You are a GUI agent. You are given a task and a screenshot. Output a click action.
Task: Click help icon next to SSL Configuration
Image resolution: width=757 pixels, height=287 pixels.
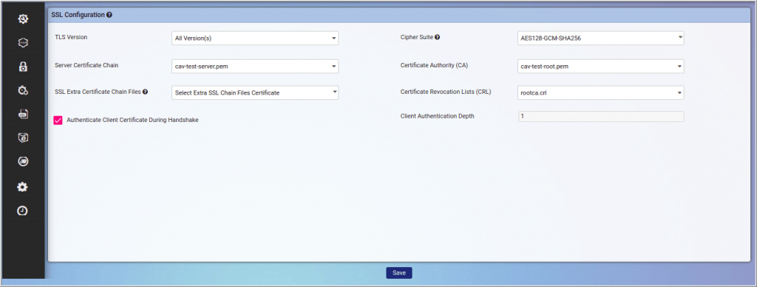pos(109,15)
